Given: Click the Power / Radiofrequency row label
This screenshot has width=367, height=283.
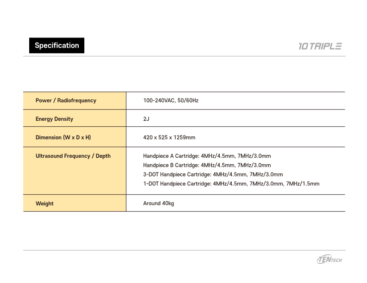Looking at the screenshot, I should [x=66, y=100].
